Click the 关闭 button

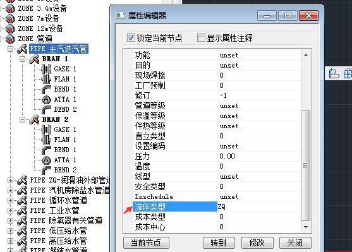pos(295,243)
